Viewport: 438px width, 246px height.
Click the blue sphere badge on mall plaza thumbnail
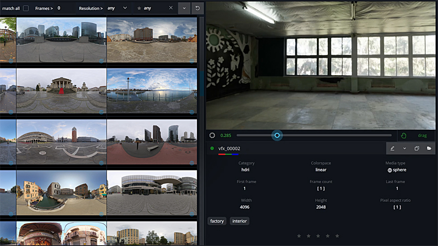click(192, 214)
